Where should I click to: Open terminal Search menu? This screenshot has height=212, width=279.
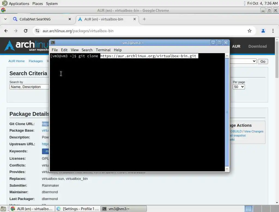coord(87,50)
